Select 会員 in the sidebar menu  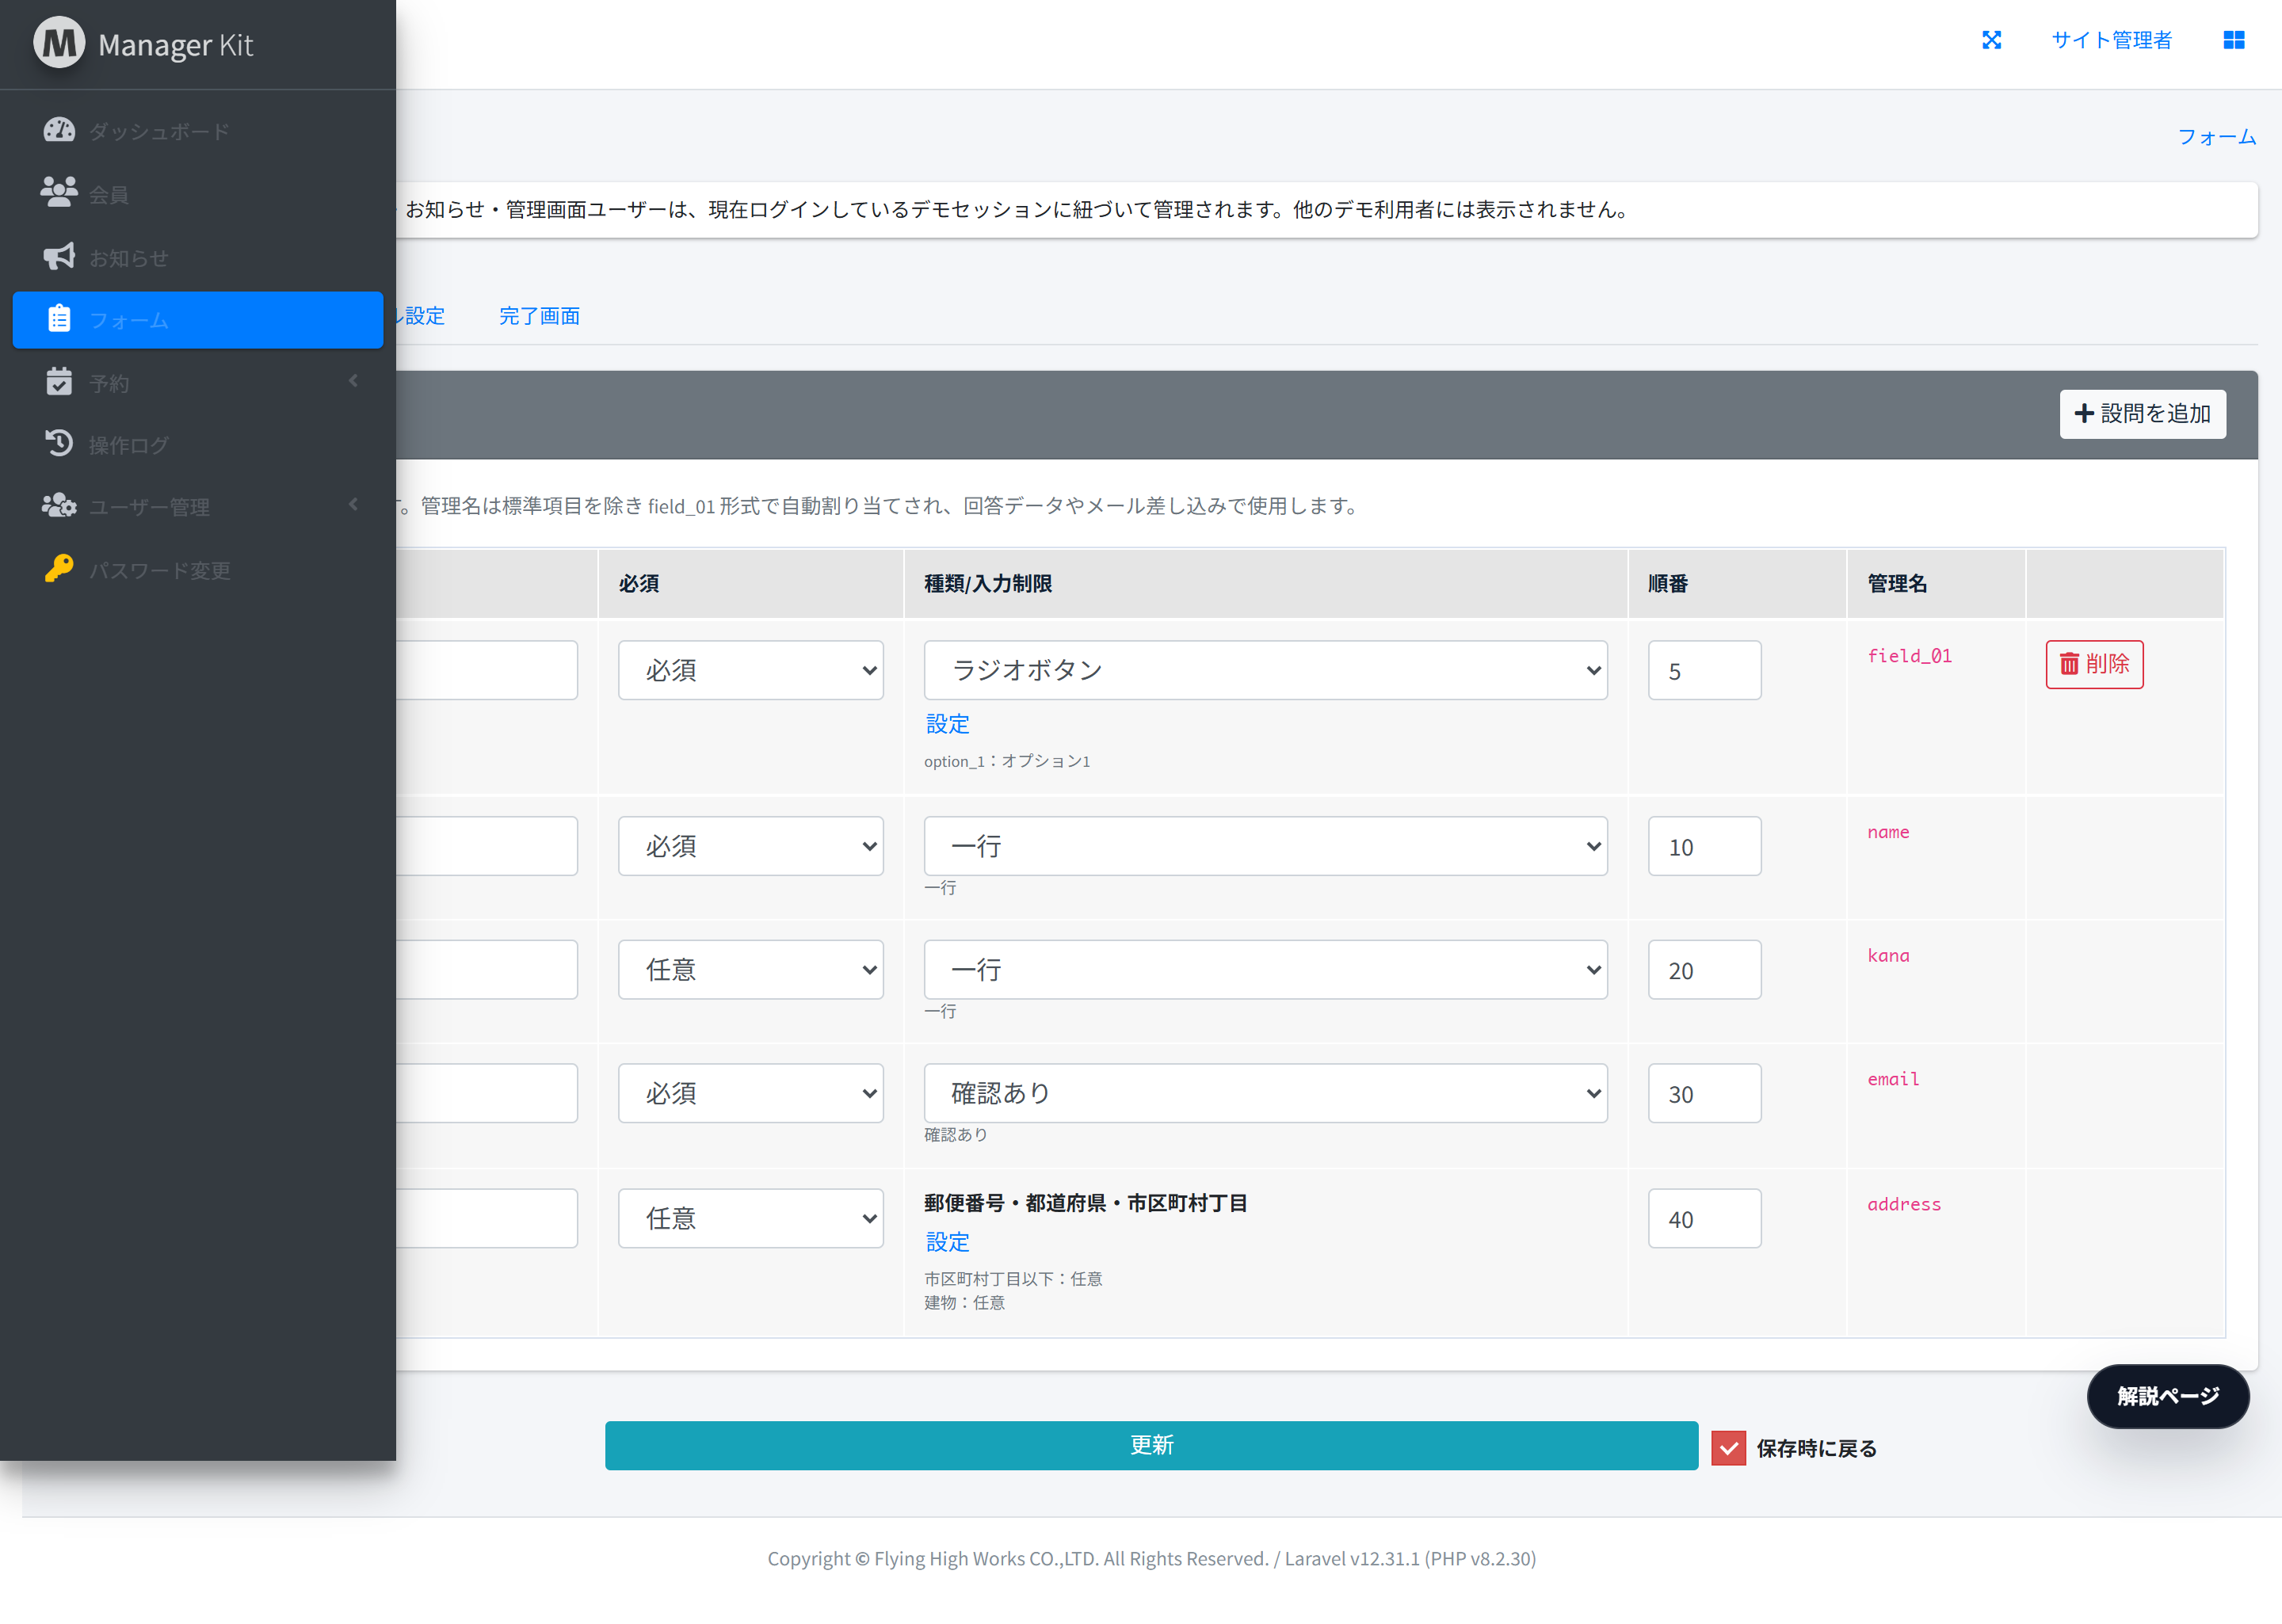[x=198, y=194]
